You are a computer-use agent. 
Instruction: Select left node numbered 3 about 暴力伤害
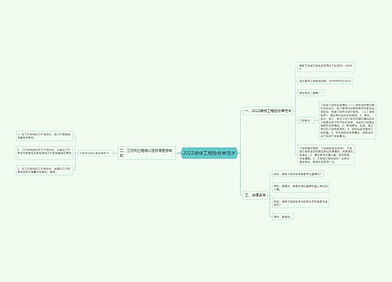pyautogui.click(x=45, y=170)
